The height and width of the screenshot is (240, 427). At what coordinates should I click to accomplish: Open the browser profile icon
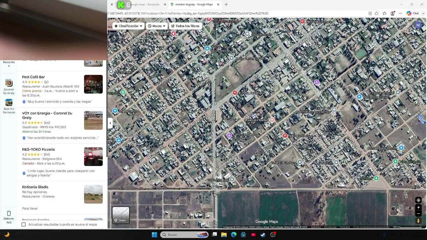[x=393, y=13]
